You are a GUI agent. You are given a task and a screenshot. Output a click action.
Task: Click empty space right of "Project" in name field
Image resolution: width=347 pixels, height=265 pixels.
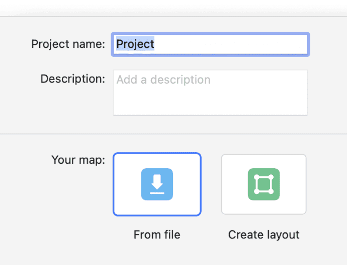click(x=231, y=44)
